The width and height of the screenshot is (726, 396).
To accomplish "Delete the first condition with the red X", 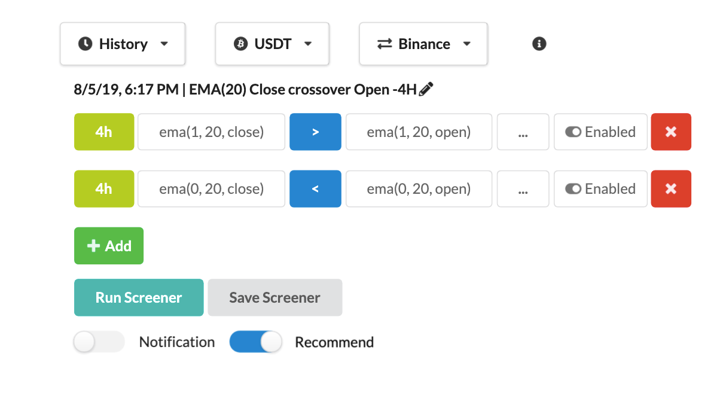I will click(670, 132).
